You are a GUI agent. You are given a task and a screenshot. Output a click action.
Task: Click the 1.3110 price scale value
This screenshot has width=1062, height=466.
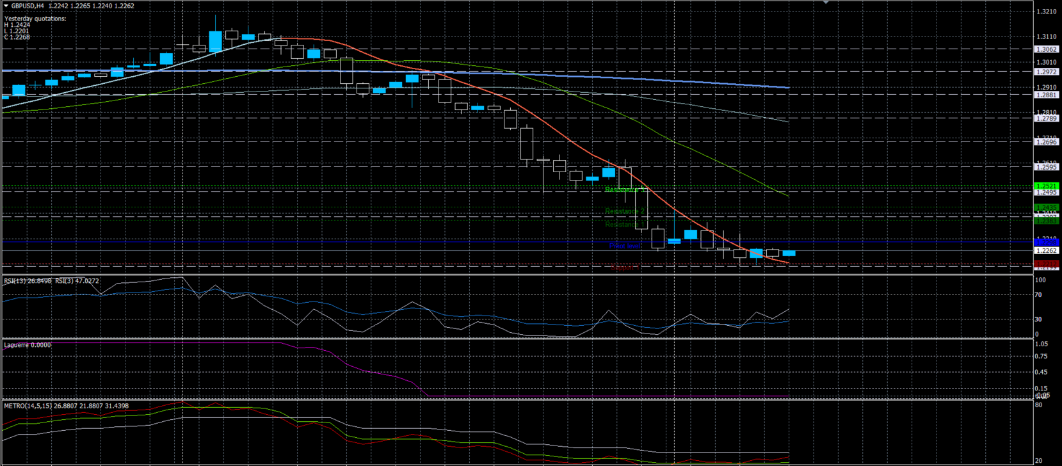1047,37
